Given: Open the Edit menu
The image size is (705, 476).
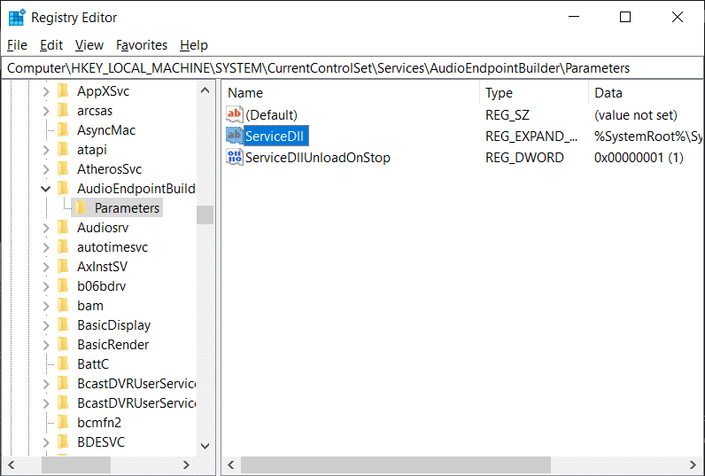Looking at the screenshot, I should (51, 45).
